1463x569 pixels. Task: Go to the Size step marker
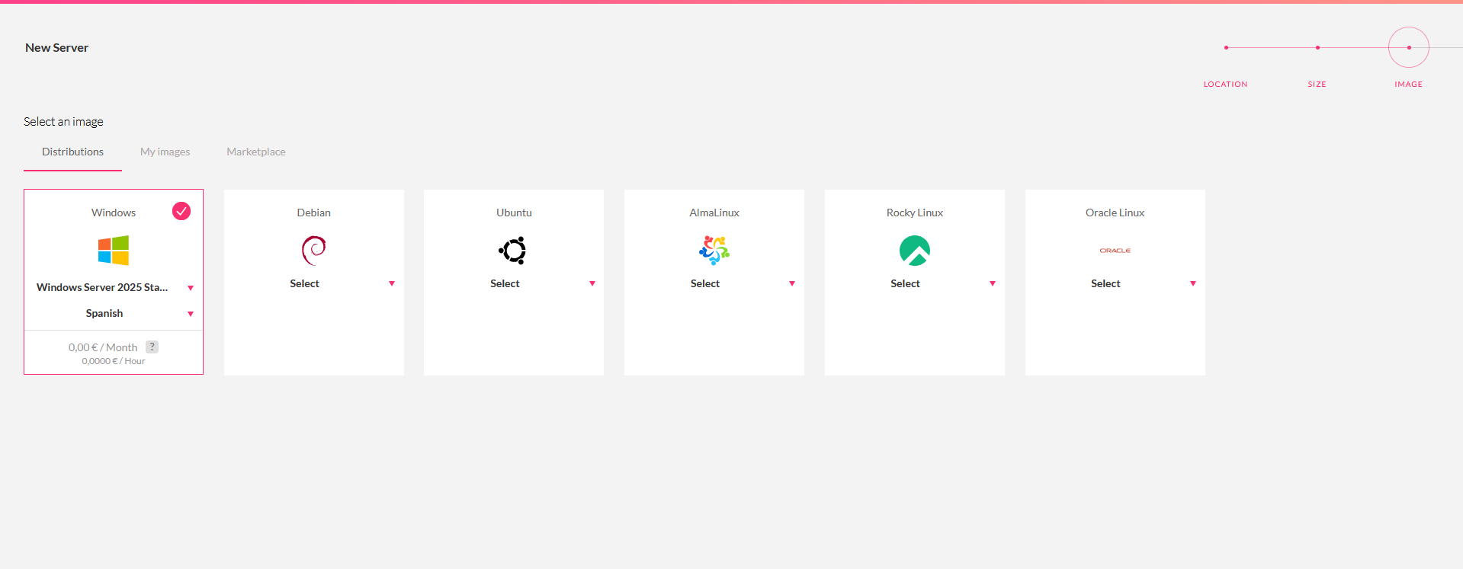[x=1317, y=47]
